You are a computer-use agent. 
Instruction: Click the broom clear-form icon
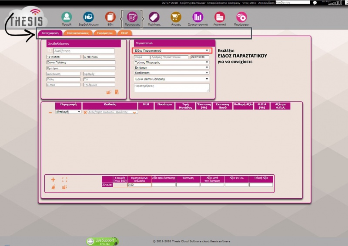click(53, 187)
